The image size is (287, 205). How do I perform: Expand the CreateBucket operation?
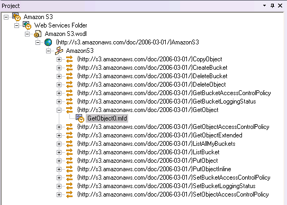pos(59,68)
